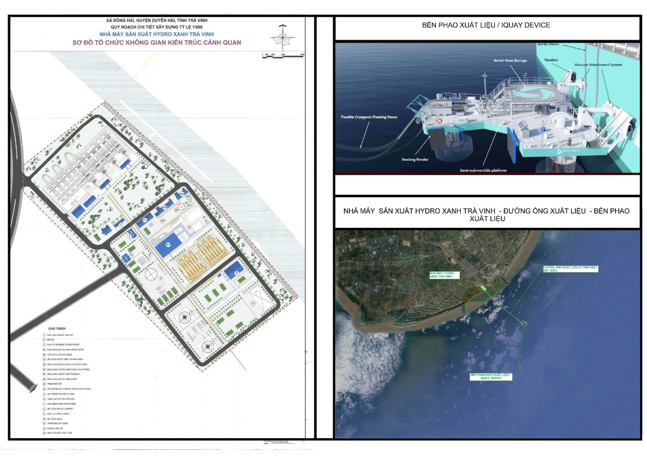Click legend entry 'TRẠM BIẾN ÁP 220Kv'
647x458 pixels.
[57, 423]
